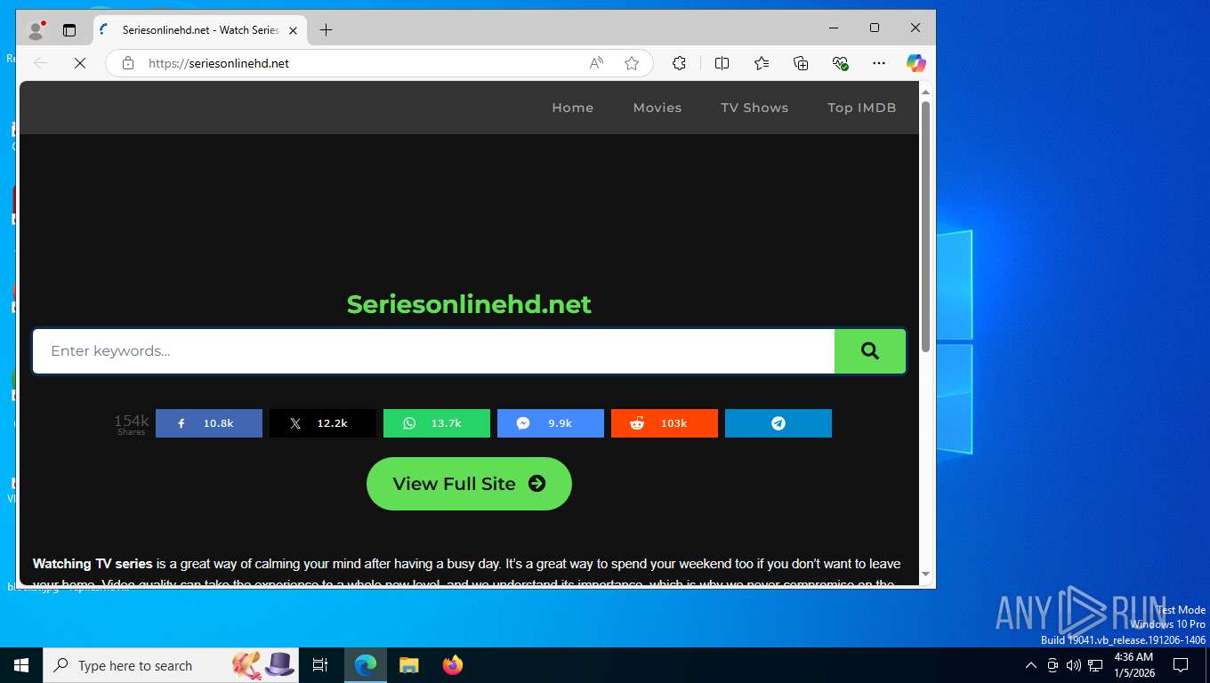
Task: Go to the Home menu item
Action: [x=572, y=108]
